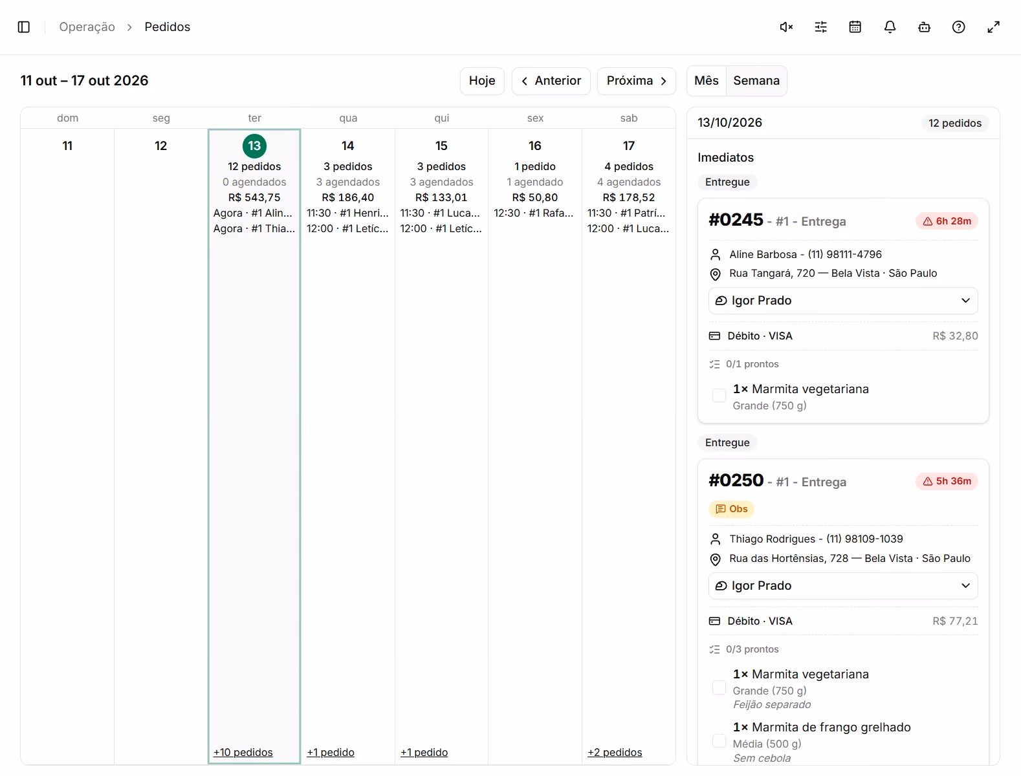
Task: Switch to Semana view
Action: [756, 81]
